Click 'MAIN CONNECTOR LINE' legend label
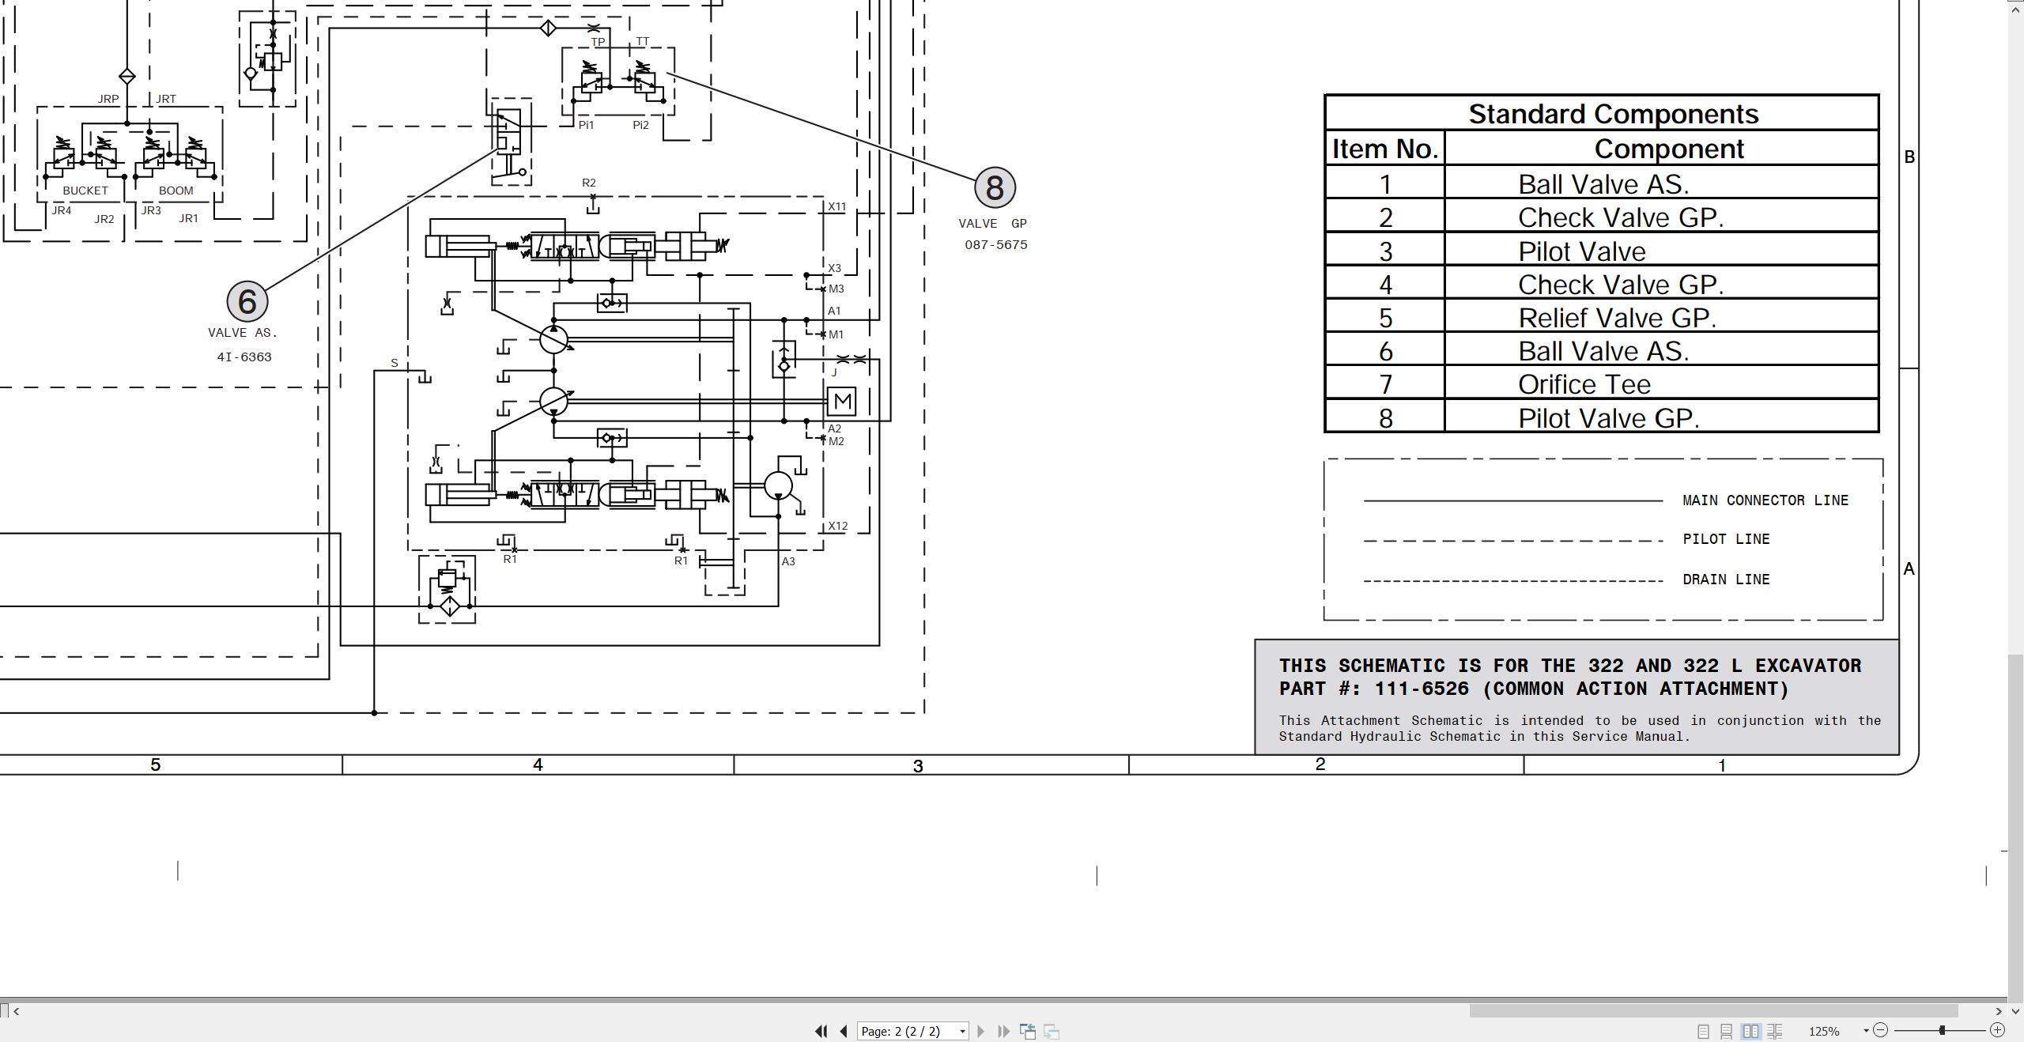The width and height of the screenshot is (2024, 1042). (x=1765, y=500)
